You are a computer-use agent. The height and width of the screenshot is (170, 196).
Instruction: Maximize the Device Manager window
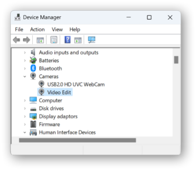coord(149,17)
